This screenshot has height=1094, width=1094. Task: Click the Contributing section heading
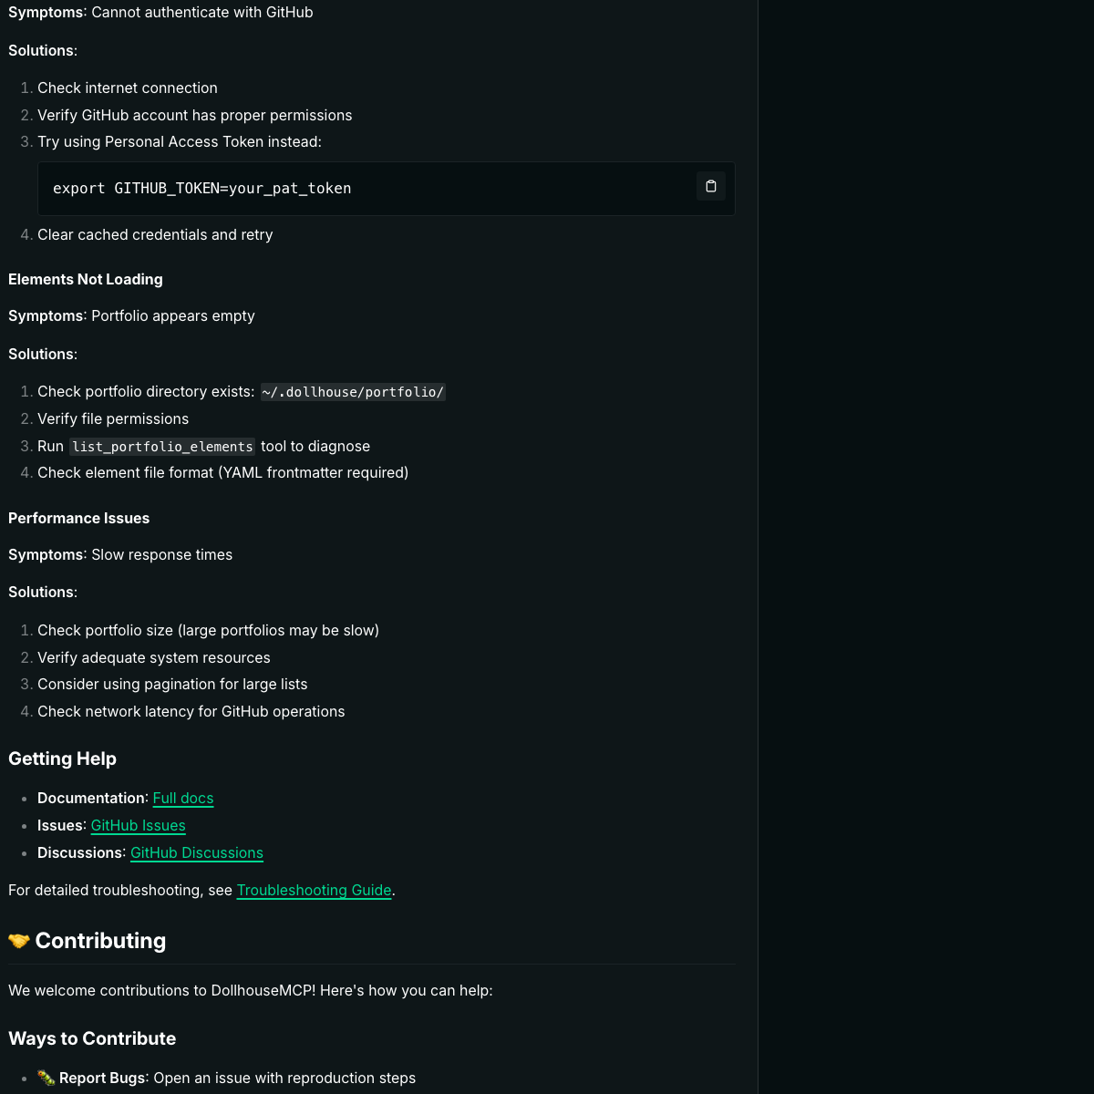click(x=100, y=941)
